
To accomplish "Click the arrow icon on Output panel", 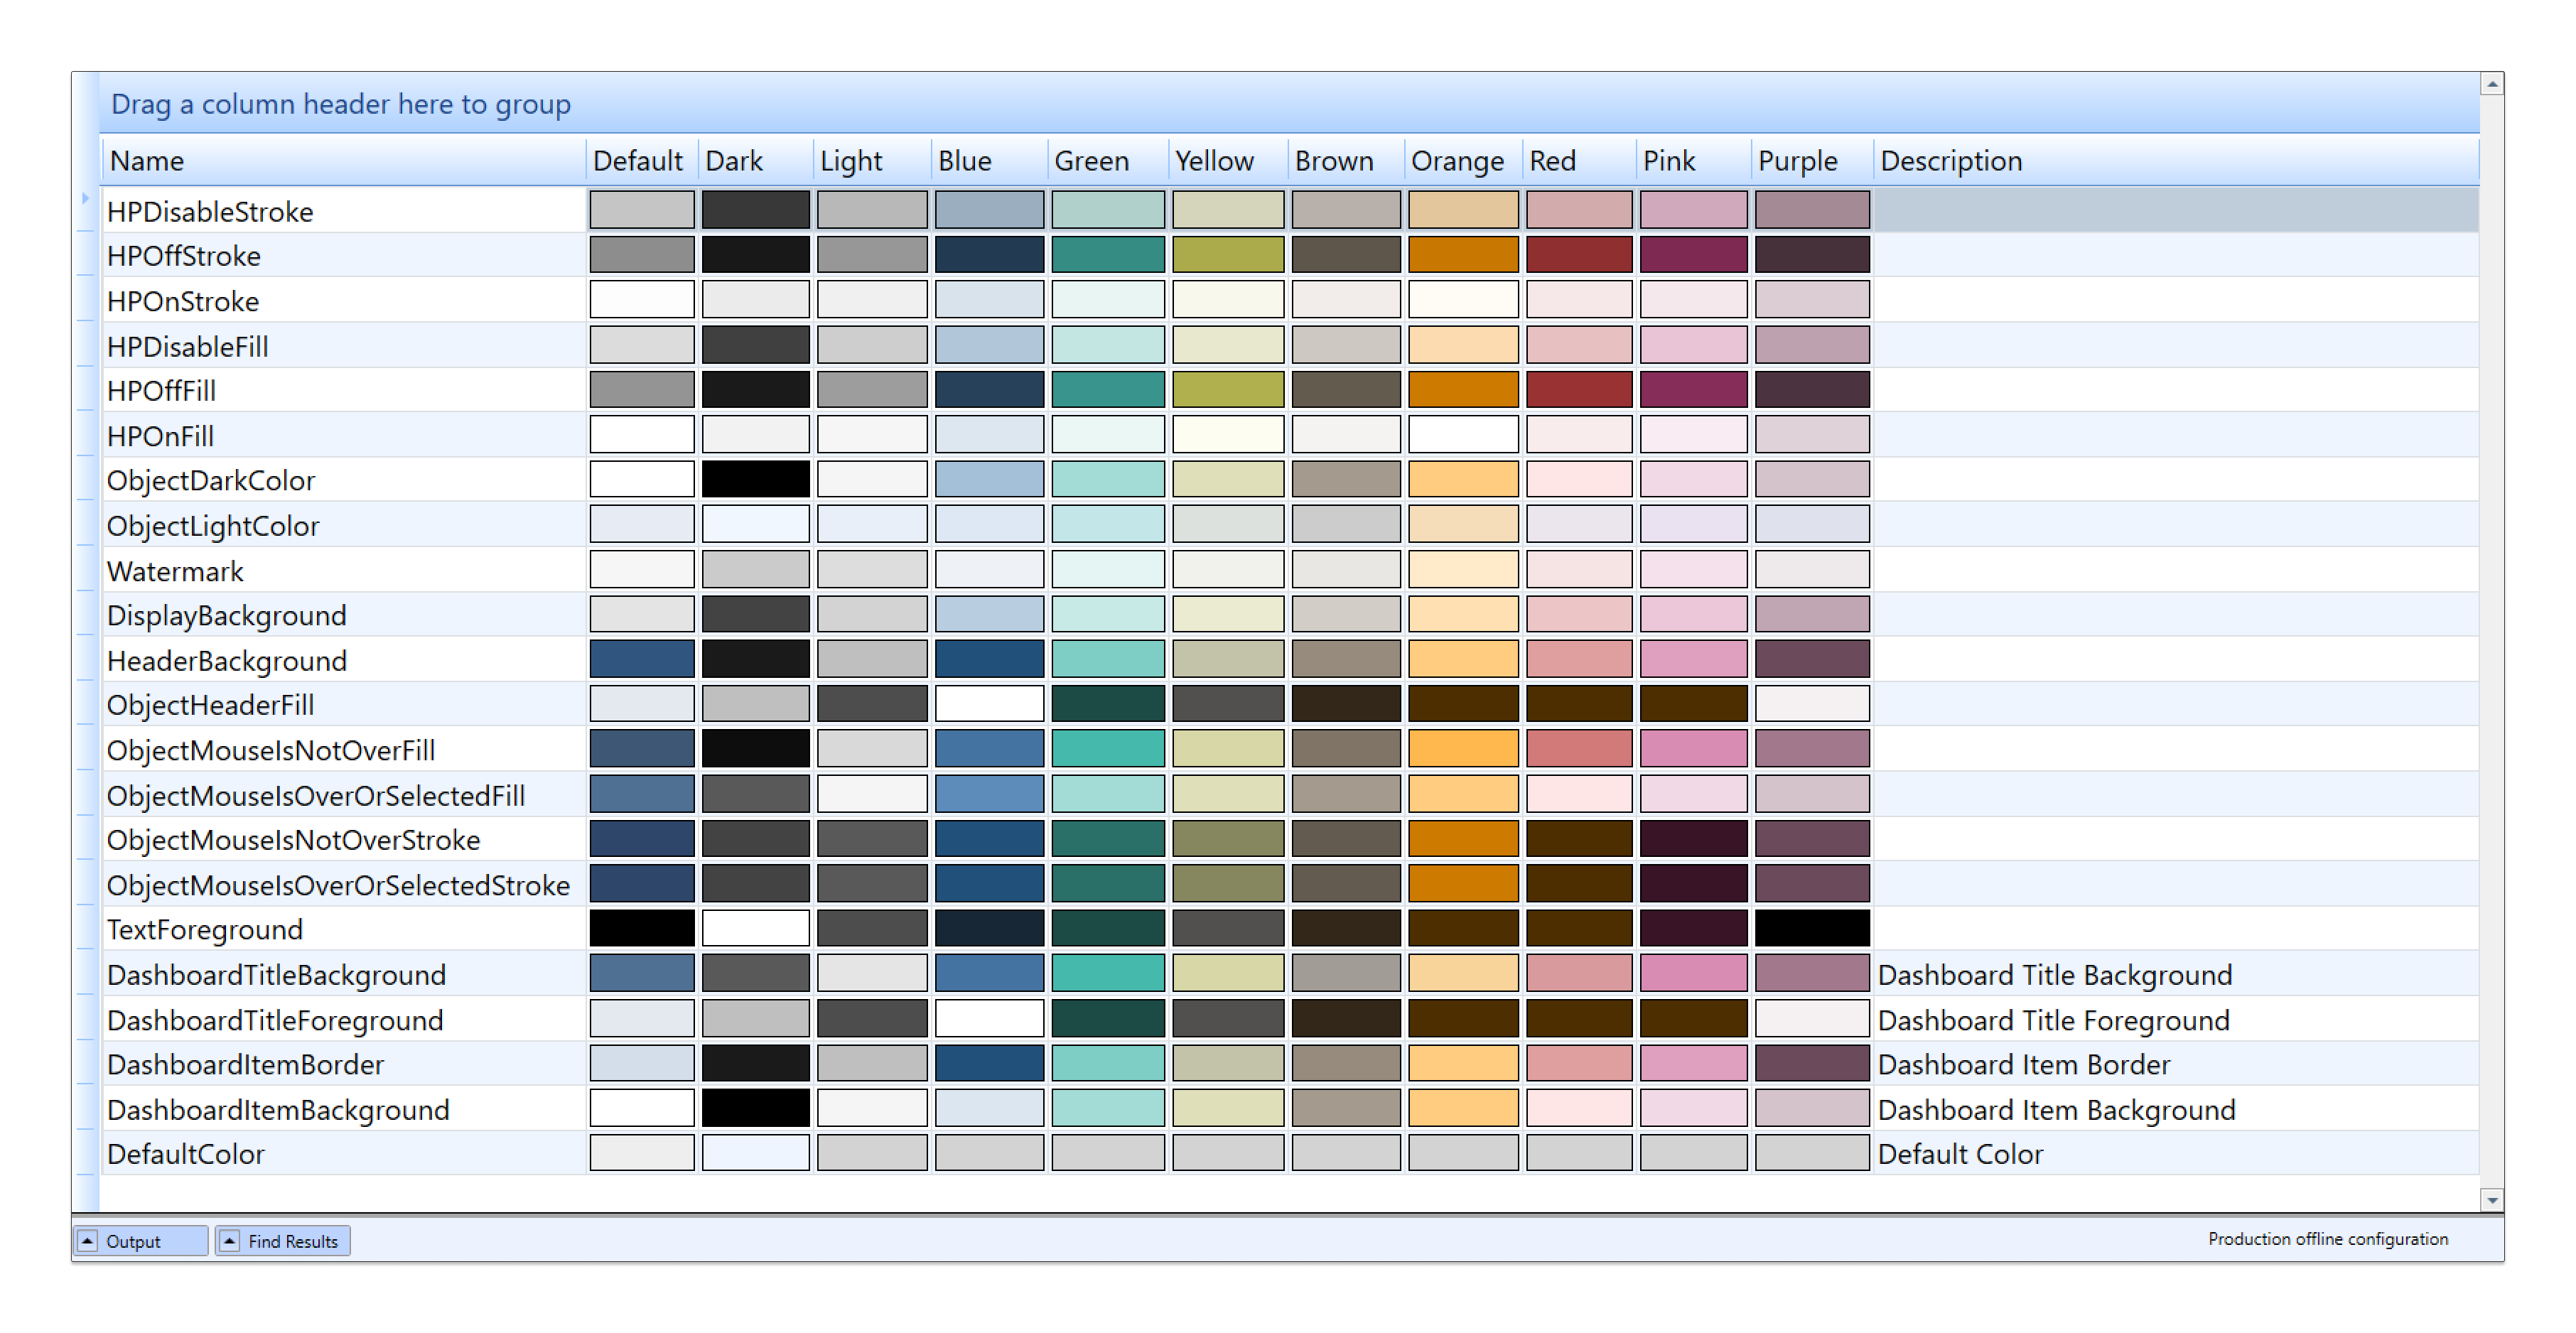I will 88,1241.
